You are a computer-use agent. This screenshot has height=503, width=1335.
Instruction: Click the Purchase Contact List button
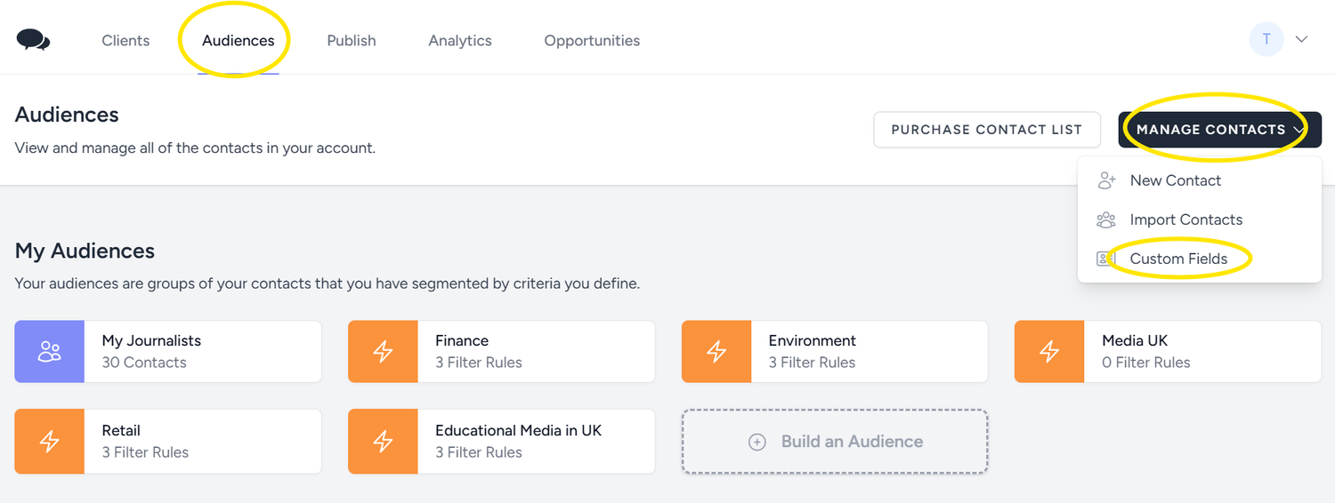tap(986, 130)
